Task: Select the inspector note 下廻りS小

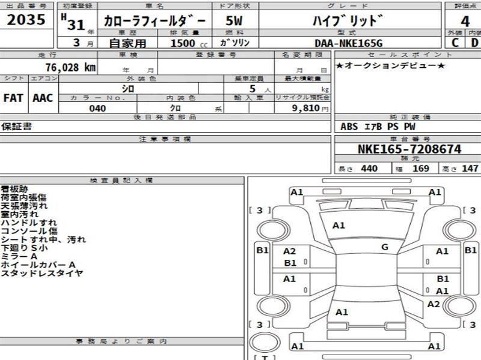Action: point(24,248)
